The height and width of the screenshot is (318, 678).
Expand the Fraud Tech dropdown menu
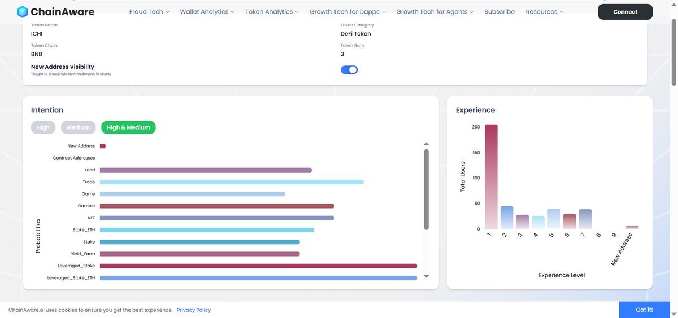point(149,12)
